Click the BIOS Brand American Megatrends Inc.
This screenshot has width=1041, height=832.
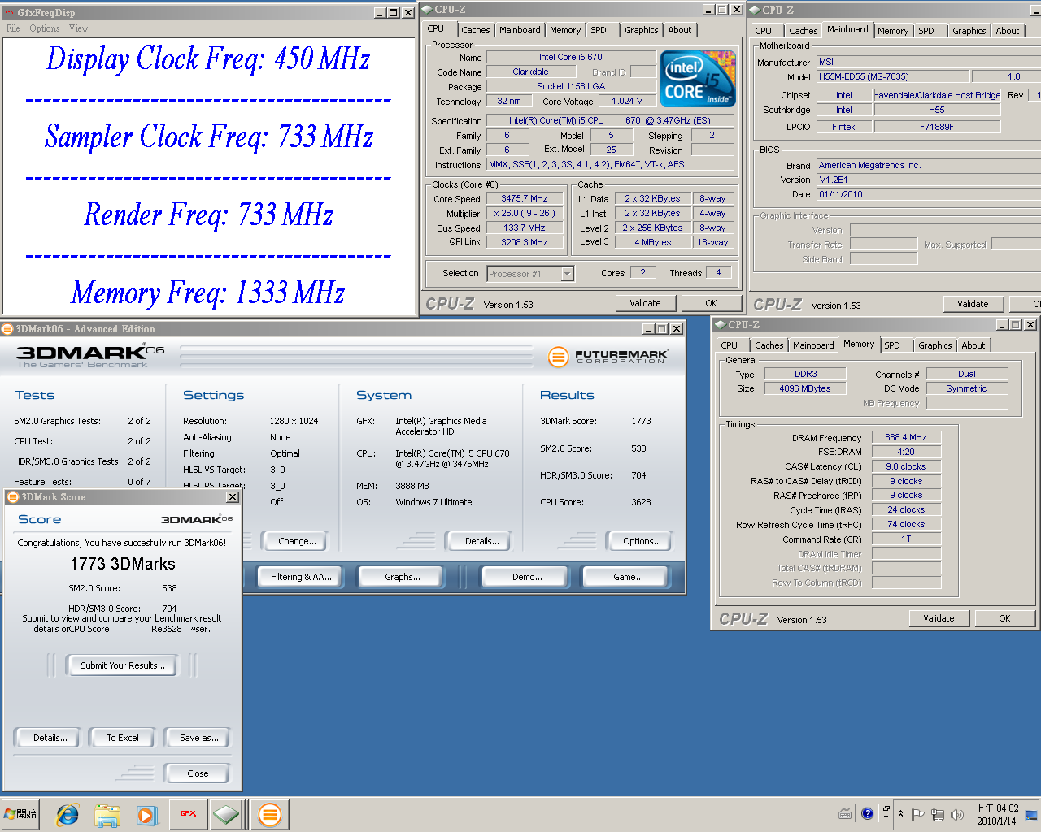[929, 165]
